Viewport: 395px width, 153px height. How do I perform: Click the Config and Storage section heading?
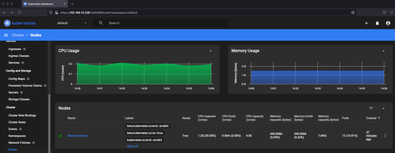19,71
